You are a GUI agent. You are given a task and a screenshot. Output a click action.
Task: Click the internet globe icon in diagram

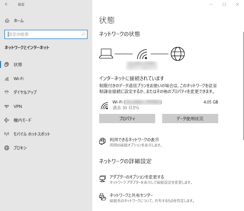[178, 54]
